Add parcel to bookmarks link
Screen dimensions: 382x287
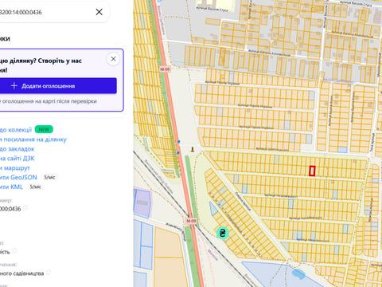(x=17, y=149)
